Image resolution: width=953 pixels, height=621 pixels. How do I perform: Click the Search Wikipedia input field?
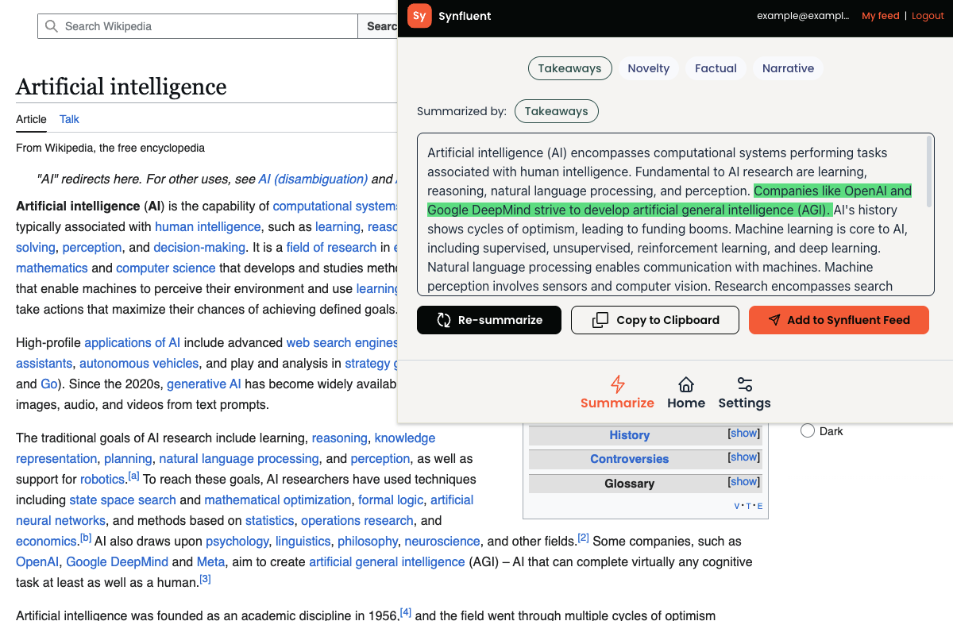point(198,26)
